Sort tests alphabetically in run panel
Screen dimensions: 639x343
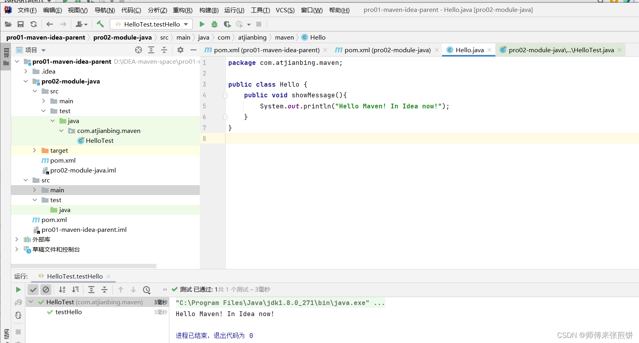click(63, 290)
